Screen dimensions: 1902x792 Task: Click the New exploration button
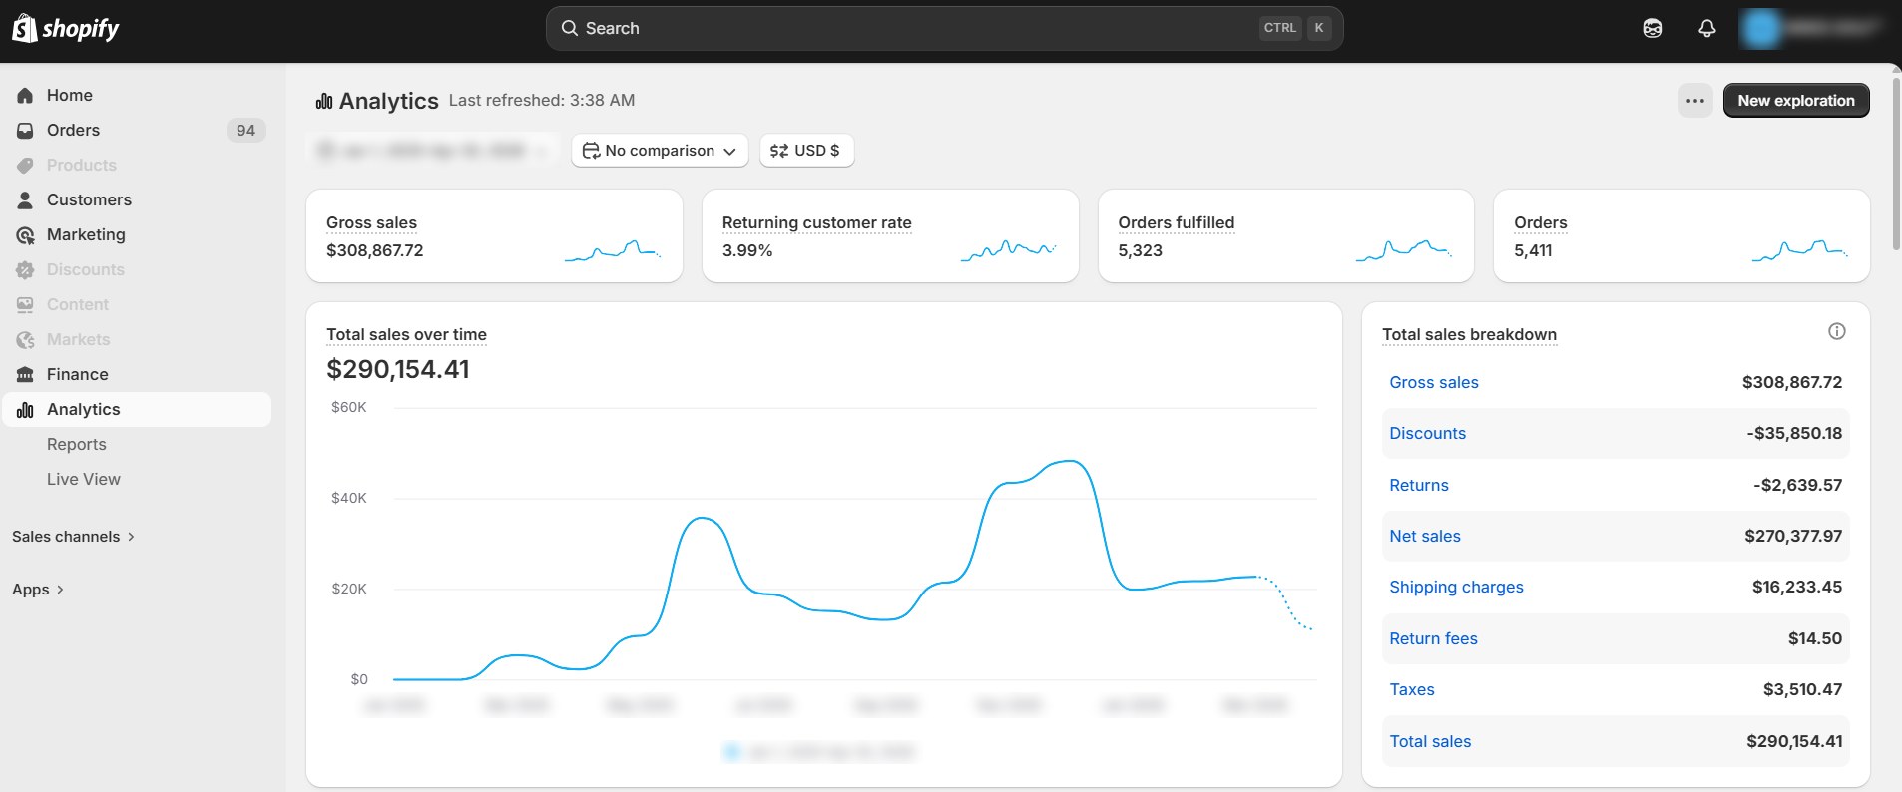click(x=1796, y=100)
